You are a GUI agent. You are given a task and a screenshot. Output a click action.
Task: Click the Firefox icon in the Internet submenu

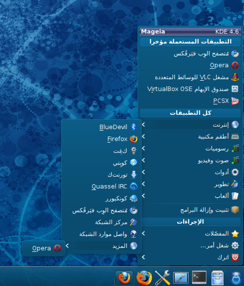(134, 139)
